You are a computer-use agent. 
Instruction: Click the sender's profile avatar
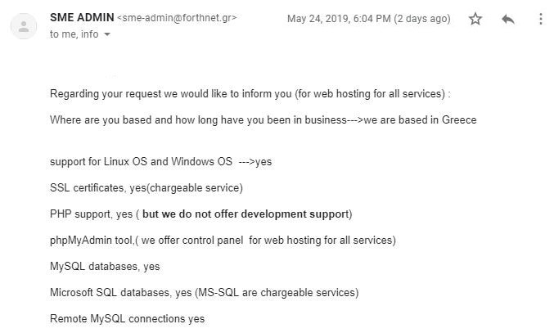[24, 26]
